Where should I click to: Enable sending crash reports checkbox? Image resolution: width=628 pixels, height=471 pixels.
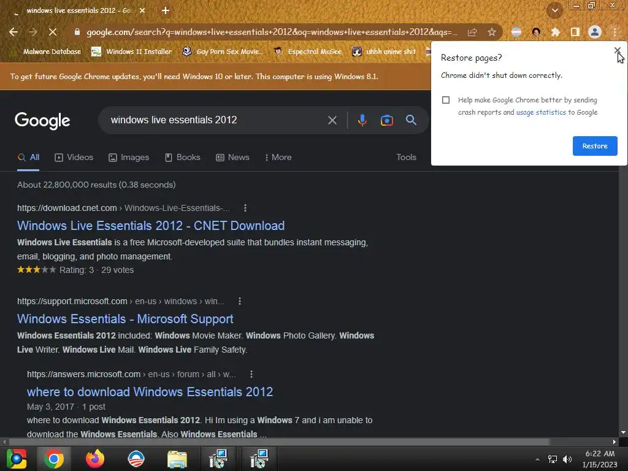click(x=446, y=100)
